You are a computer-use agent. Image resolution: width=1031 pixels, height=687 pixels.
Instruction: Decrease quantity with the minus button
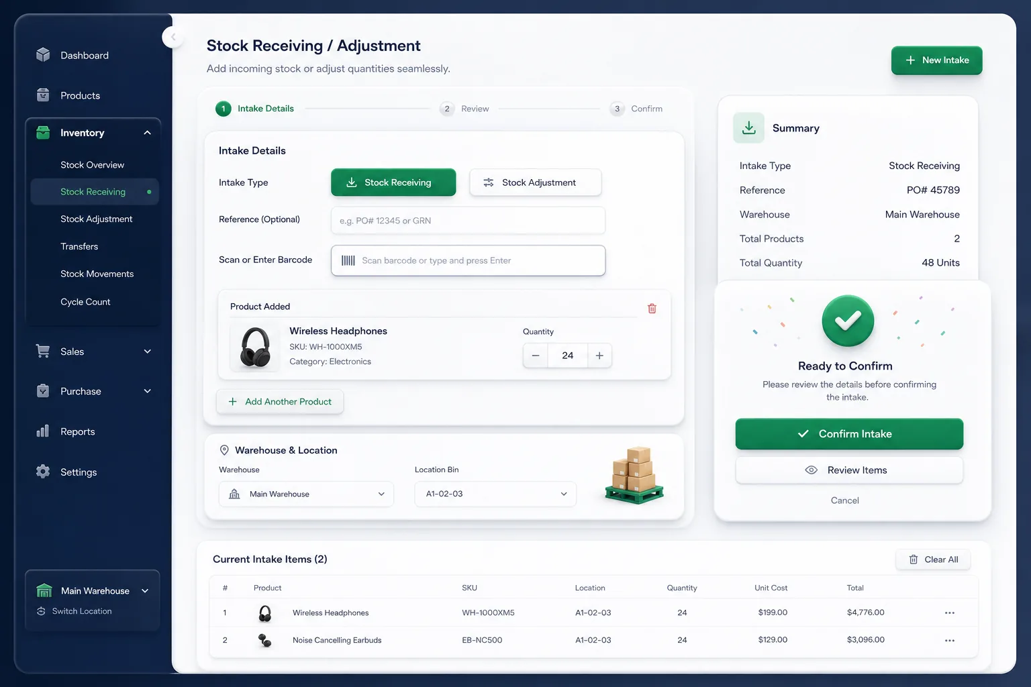coord(536,356)
